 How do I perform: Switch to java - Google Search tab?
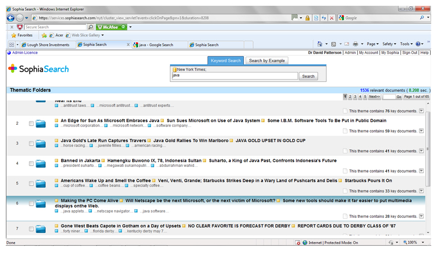[x=160, y=45]
